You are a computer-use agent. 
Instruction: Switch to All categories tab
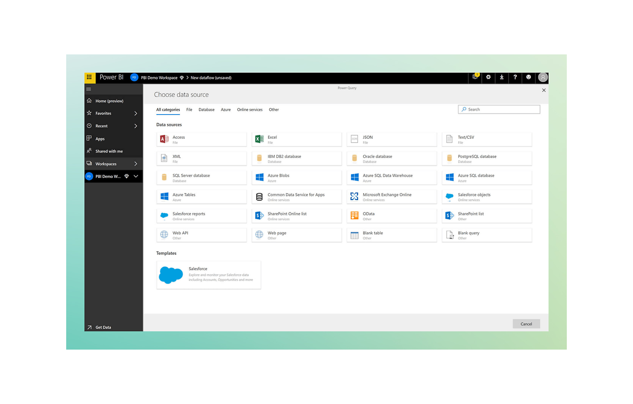pos(168,110)
